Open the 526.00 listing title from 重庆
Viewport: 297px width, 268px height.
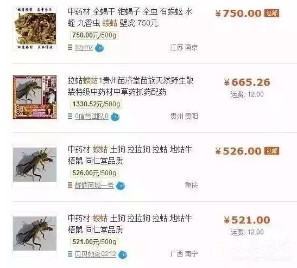tap(130, 155)
